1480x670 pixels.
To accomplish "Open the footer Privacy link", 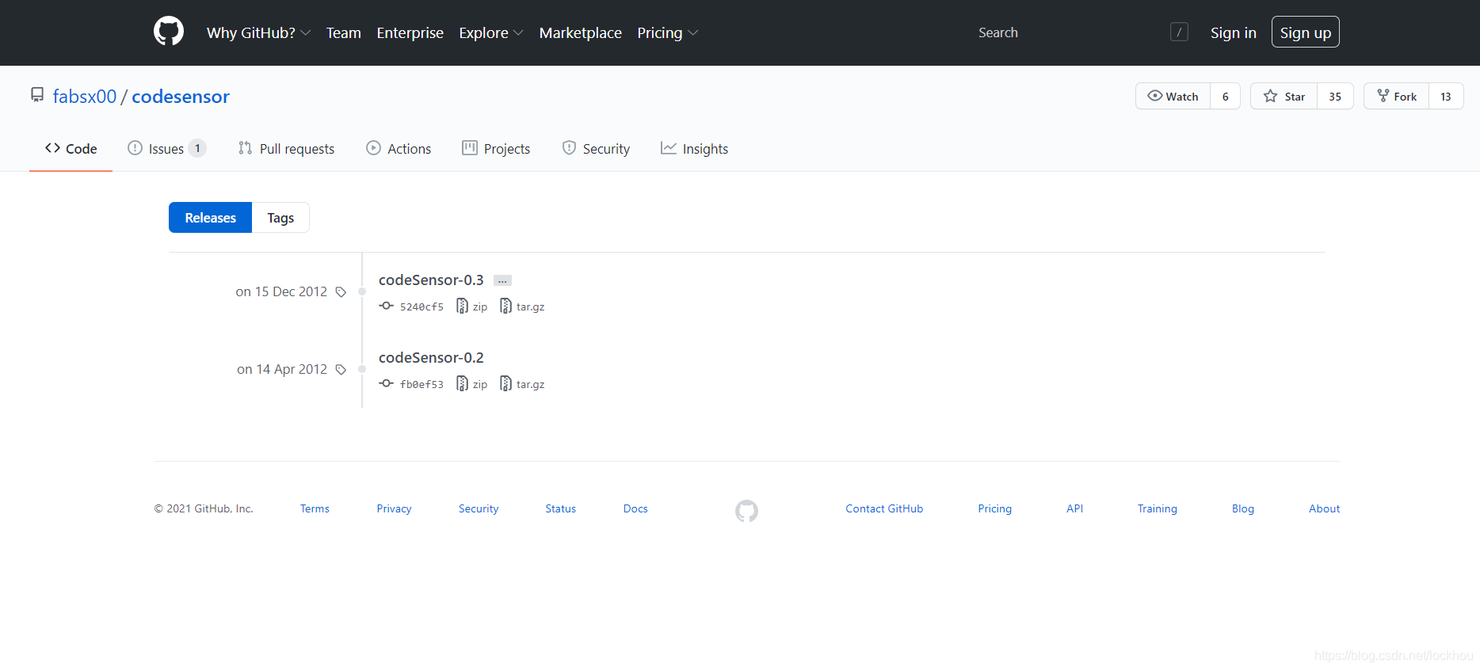I will pyautogui.click(x=394, y=508).
